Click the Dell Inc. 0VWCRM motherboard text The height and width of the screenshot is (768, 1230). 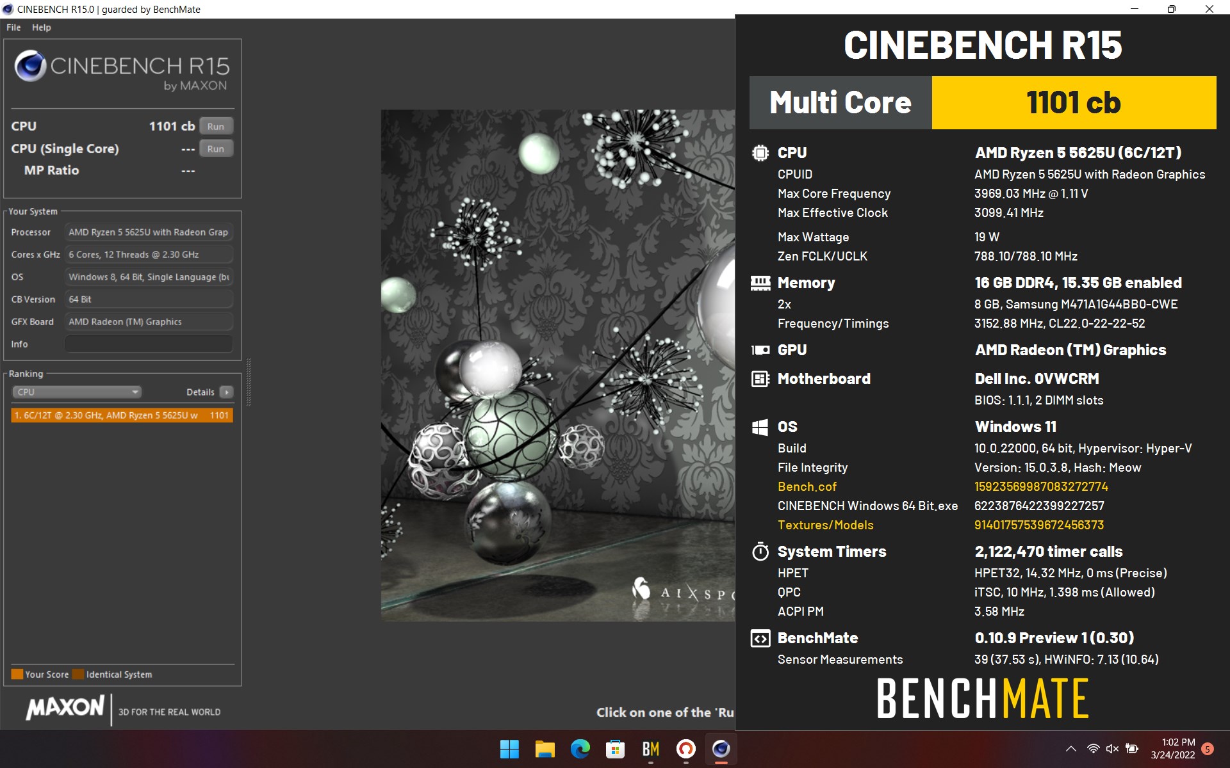pos(1037,379)
